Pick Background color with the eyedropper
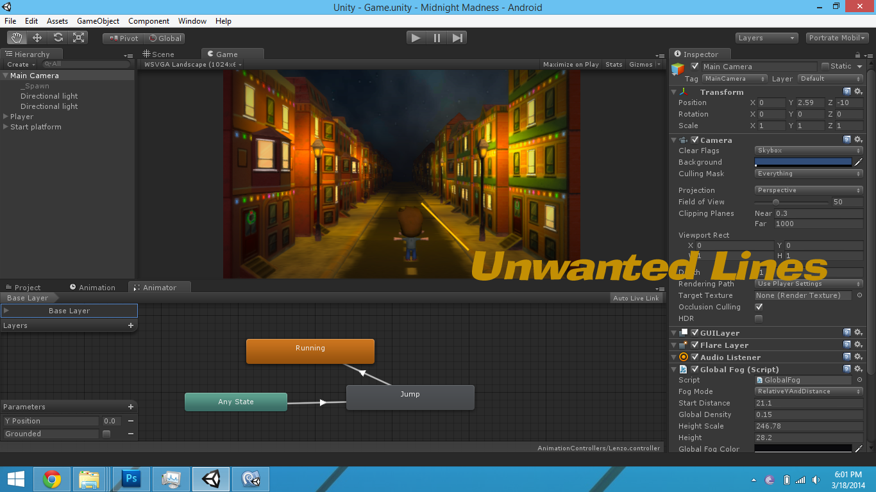 (859, 162)
